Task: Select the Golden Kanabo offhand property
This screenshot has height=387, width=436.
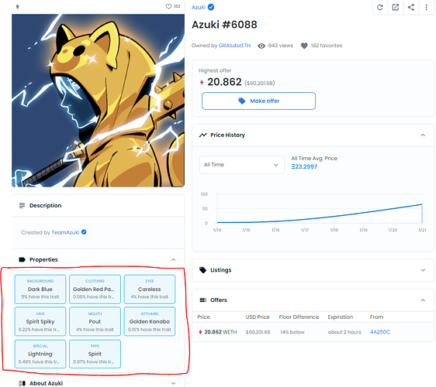Action: click(x=150, y=321)
